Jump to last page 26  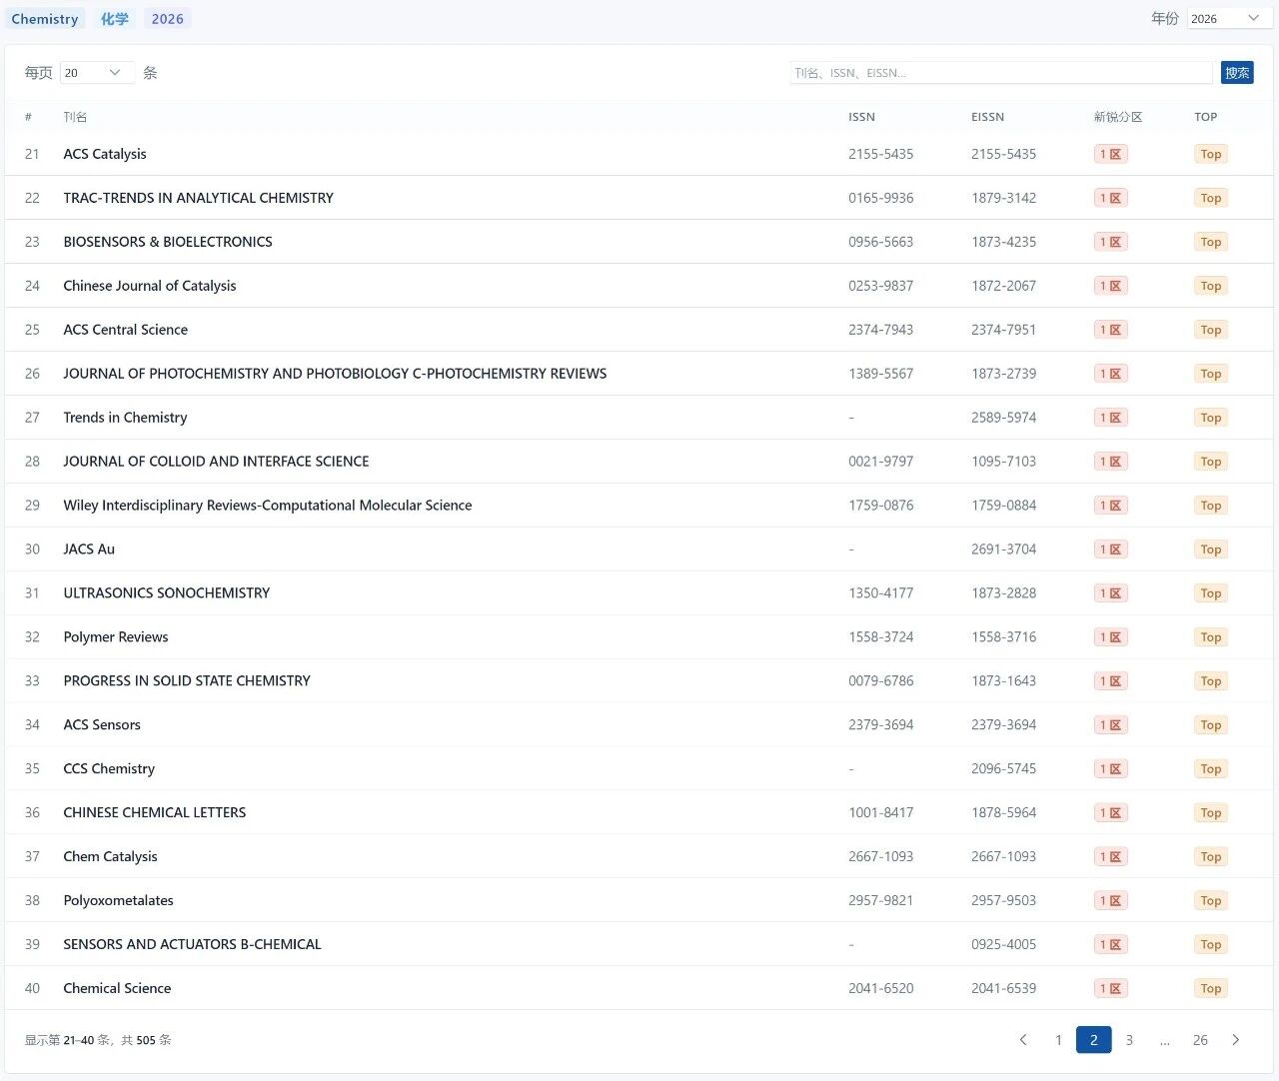pos(1200,1040)
